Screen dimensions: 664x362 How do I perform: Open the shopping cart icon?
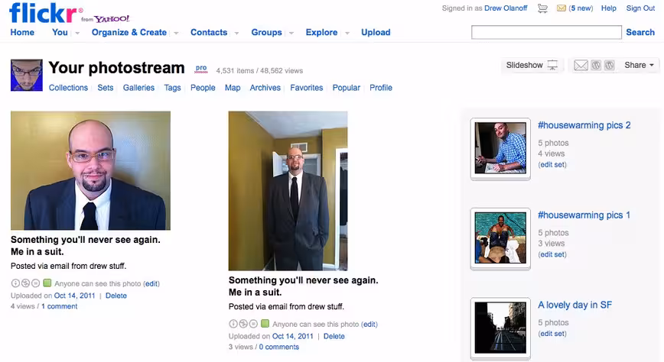pos(542,8)
